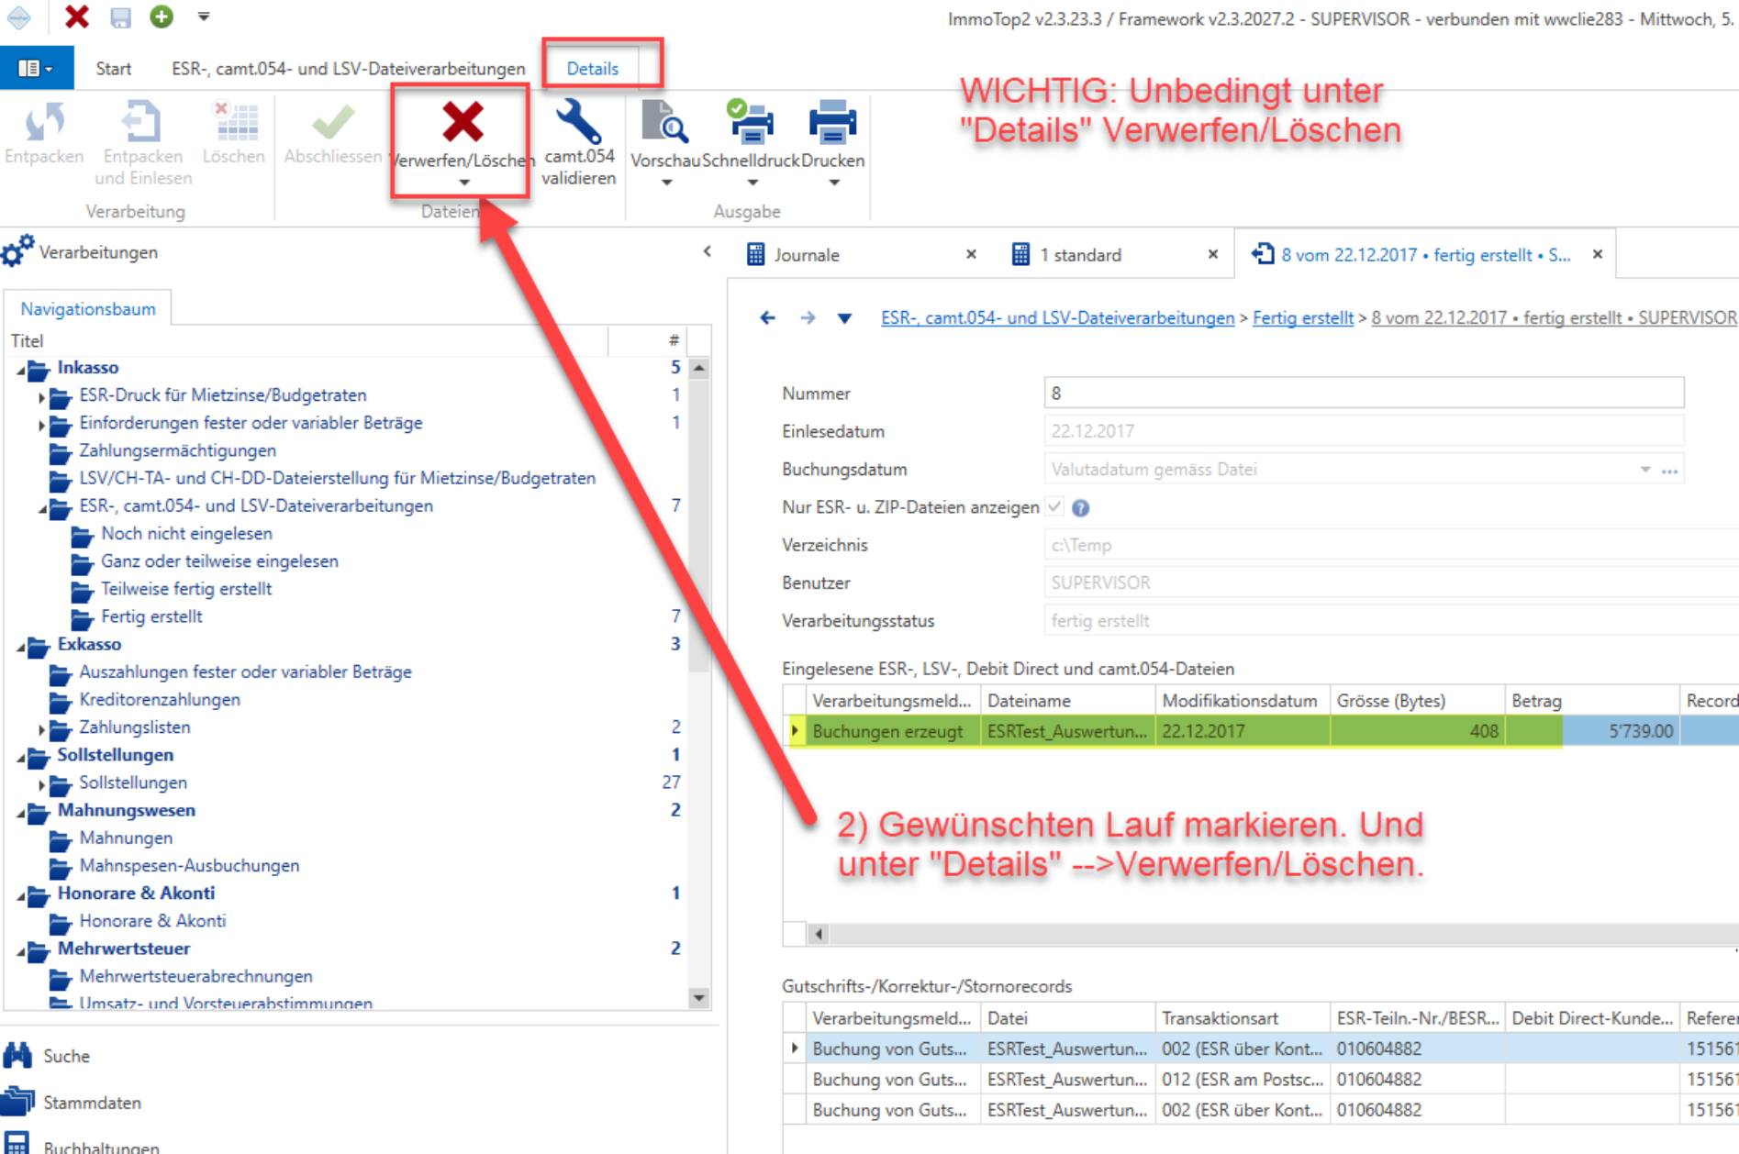The height and width of the screenshot is (1154, 1739).
Task: Select Kreditorenzahlungen tree item
Action: 160,699
